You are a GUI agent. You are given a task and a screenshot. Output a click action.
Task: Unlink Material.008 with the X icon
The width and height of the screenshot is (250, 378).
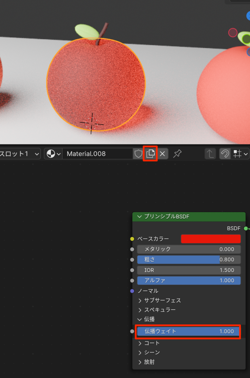tap(162, 154)
